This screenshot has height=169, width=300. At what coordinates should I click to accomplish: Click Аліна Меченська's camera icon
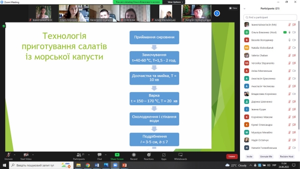point(294,71)
